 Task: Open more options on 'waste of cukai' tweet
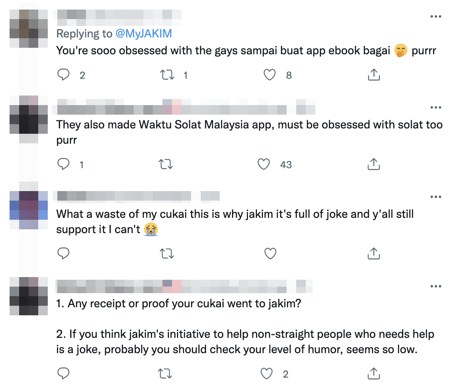tap(436, 197)
